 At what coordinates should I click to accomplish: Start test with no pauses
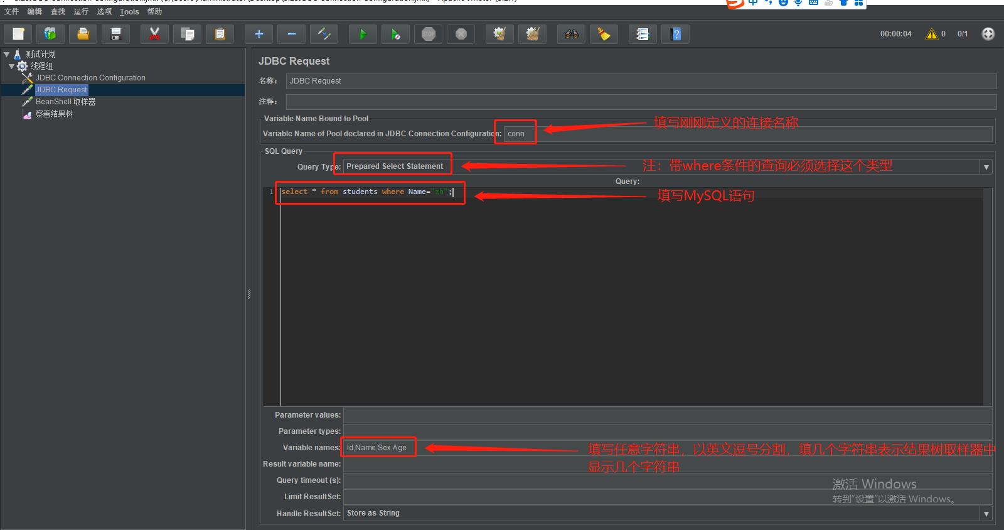(x=395, y=34)
